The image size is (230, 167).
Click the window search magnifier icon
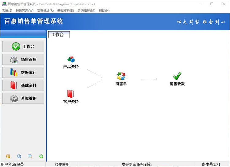[x=30, y=156]
